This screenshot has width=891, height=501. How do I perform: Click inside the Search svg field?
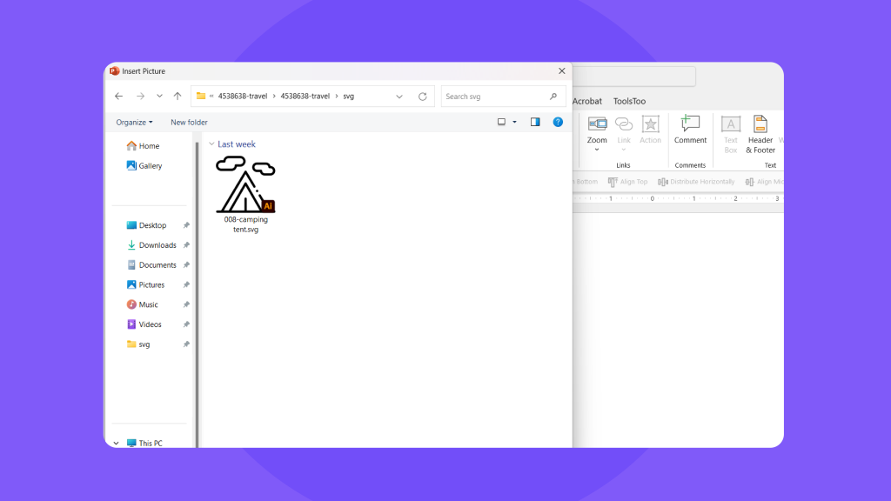[496, 96]
